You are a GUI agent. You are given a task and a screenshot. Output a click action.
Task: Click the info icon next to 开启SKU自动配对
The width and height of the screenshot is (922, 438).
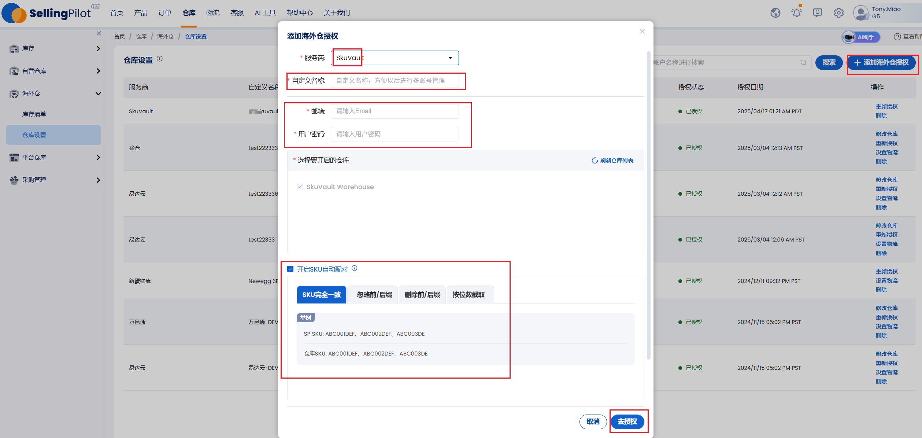tap(355, 268)
